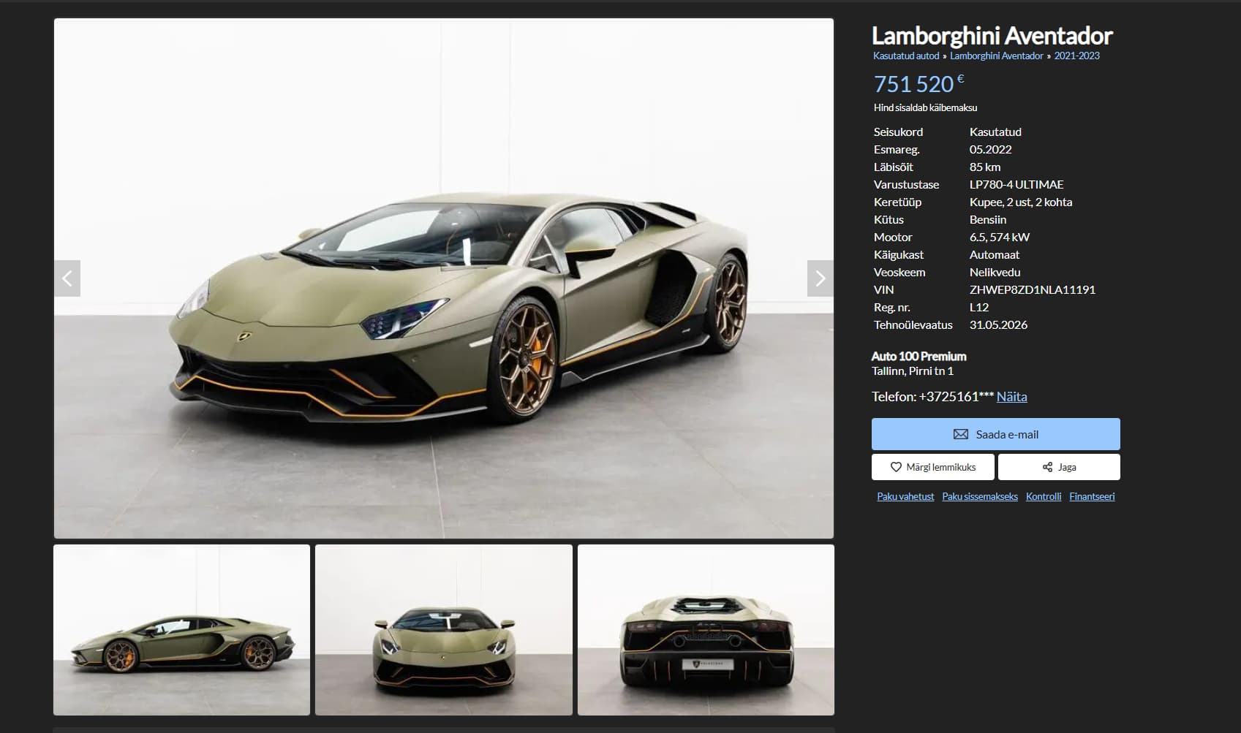
Task: Click the registration number L12
Action: (x=978, y=307)
